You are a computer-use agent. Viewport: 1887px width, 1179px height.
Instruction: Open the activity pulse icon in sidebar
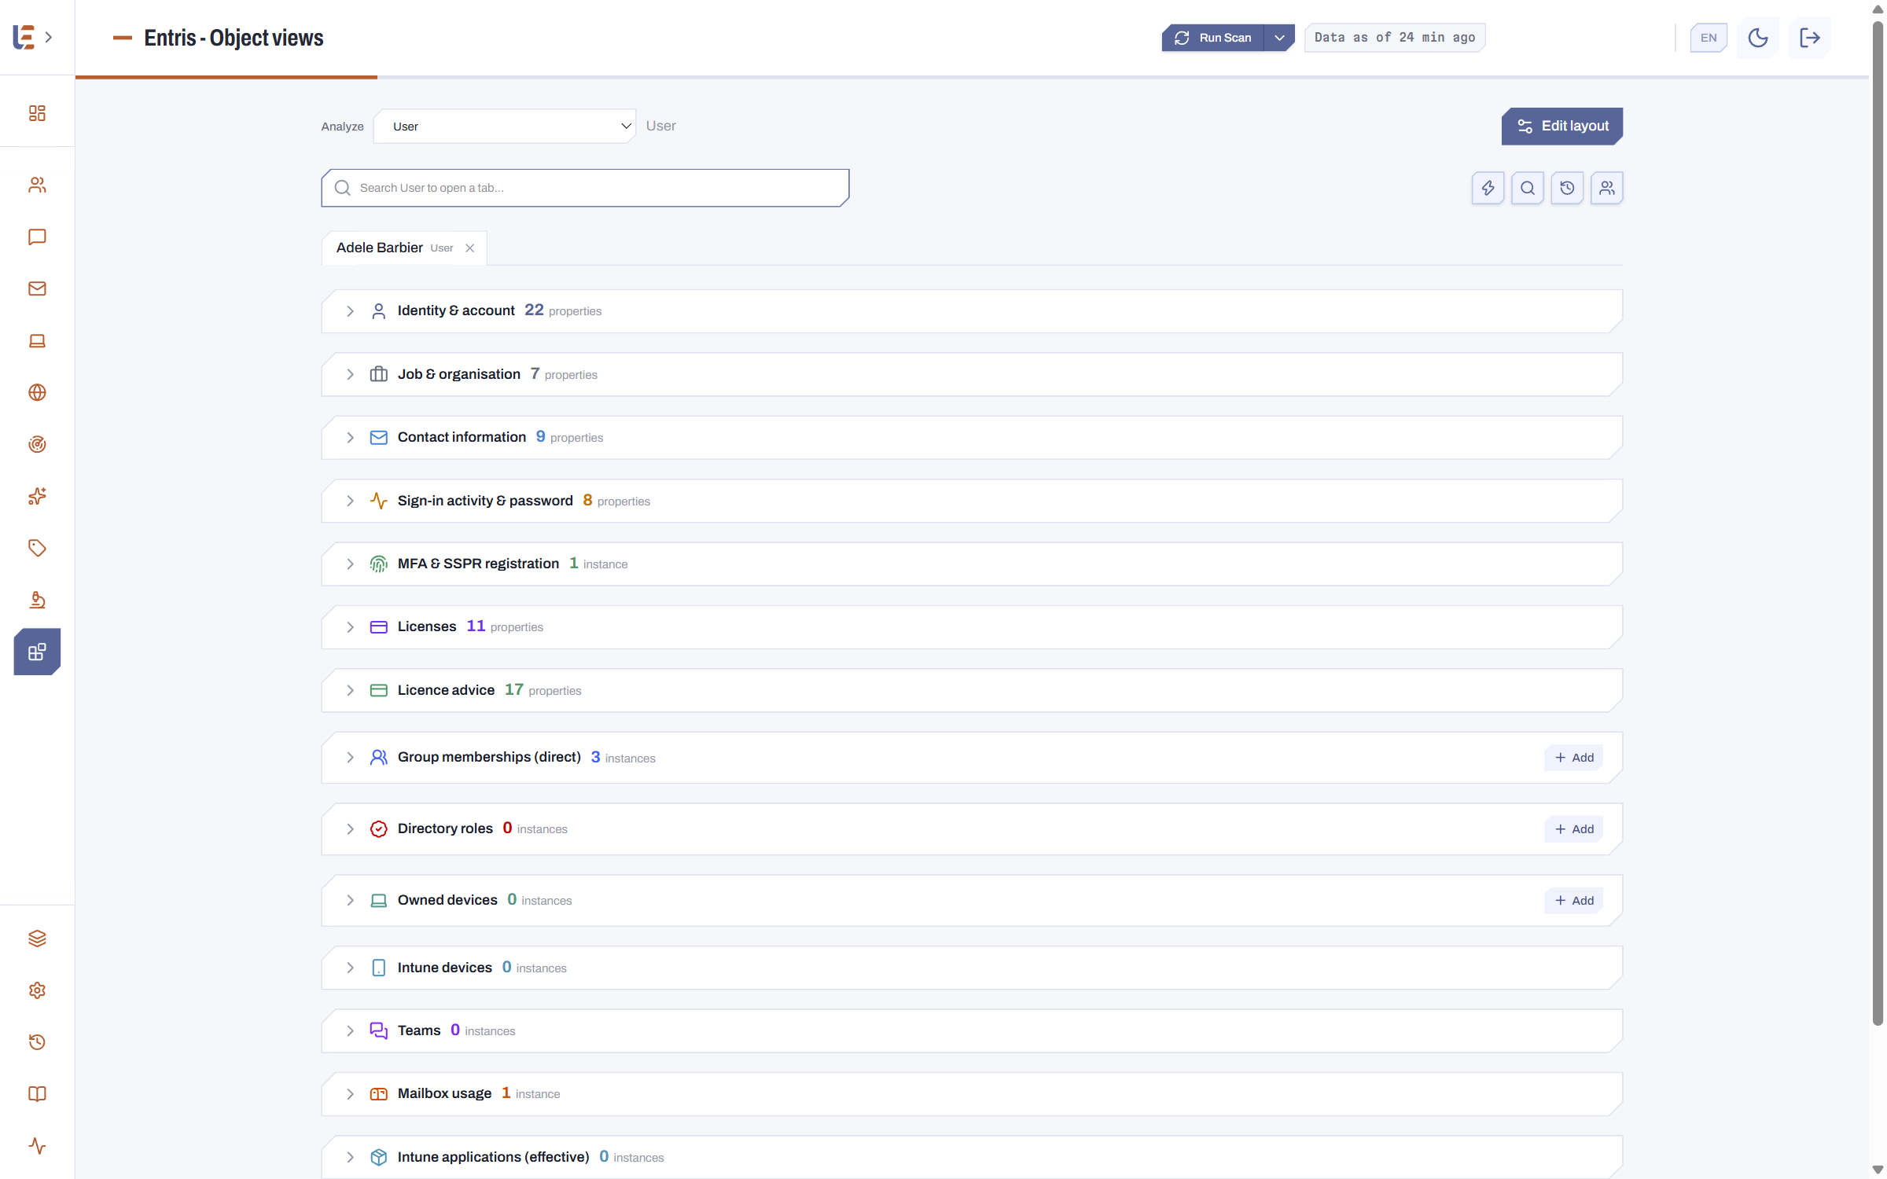pyautogui.click(x=37, y=1146)
